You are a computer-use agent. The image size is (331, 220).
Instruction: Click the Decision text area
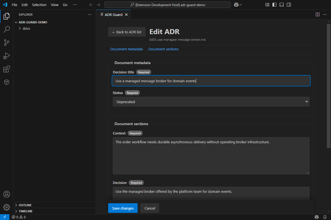[x=211, y=193]
